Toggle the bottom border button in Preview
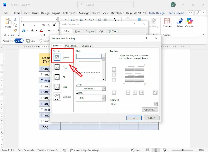The image size is (208, 152). 114,80
